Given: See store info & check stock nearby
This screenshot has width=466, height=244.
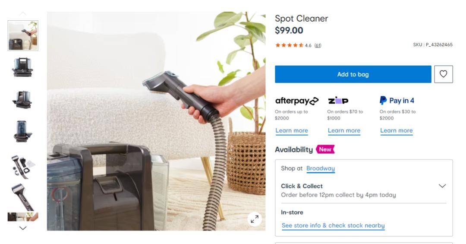Looking at the screenshot, I should tap(333, 225).
